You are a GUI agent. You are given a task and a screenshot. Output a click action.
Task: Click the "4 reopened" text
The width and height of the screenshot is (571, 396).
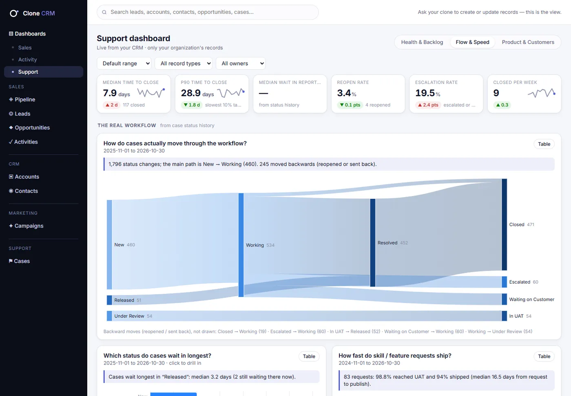tap(378, 105)
